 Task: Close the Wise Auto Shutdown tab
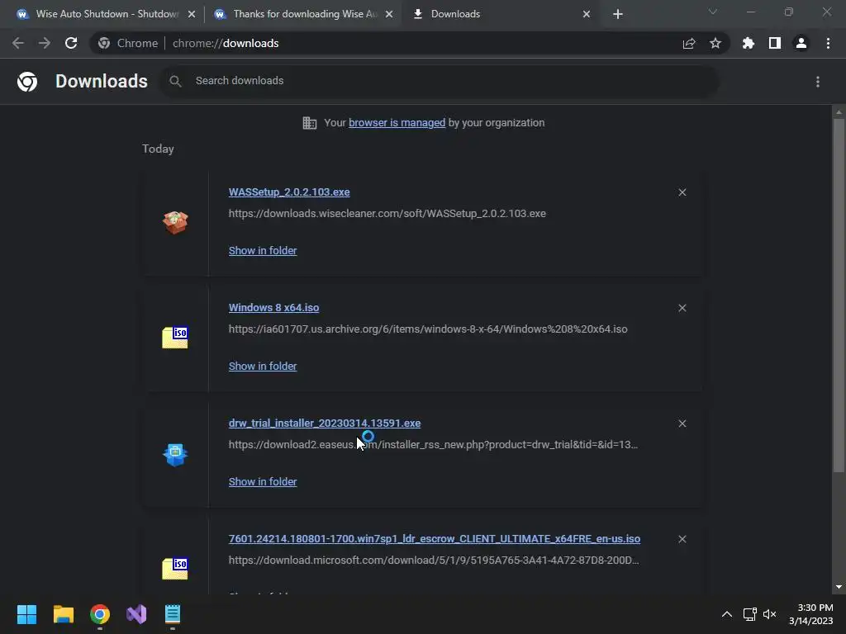coord(192,14)
